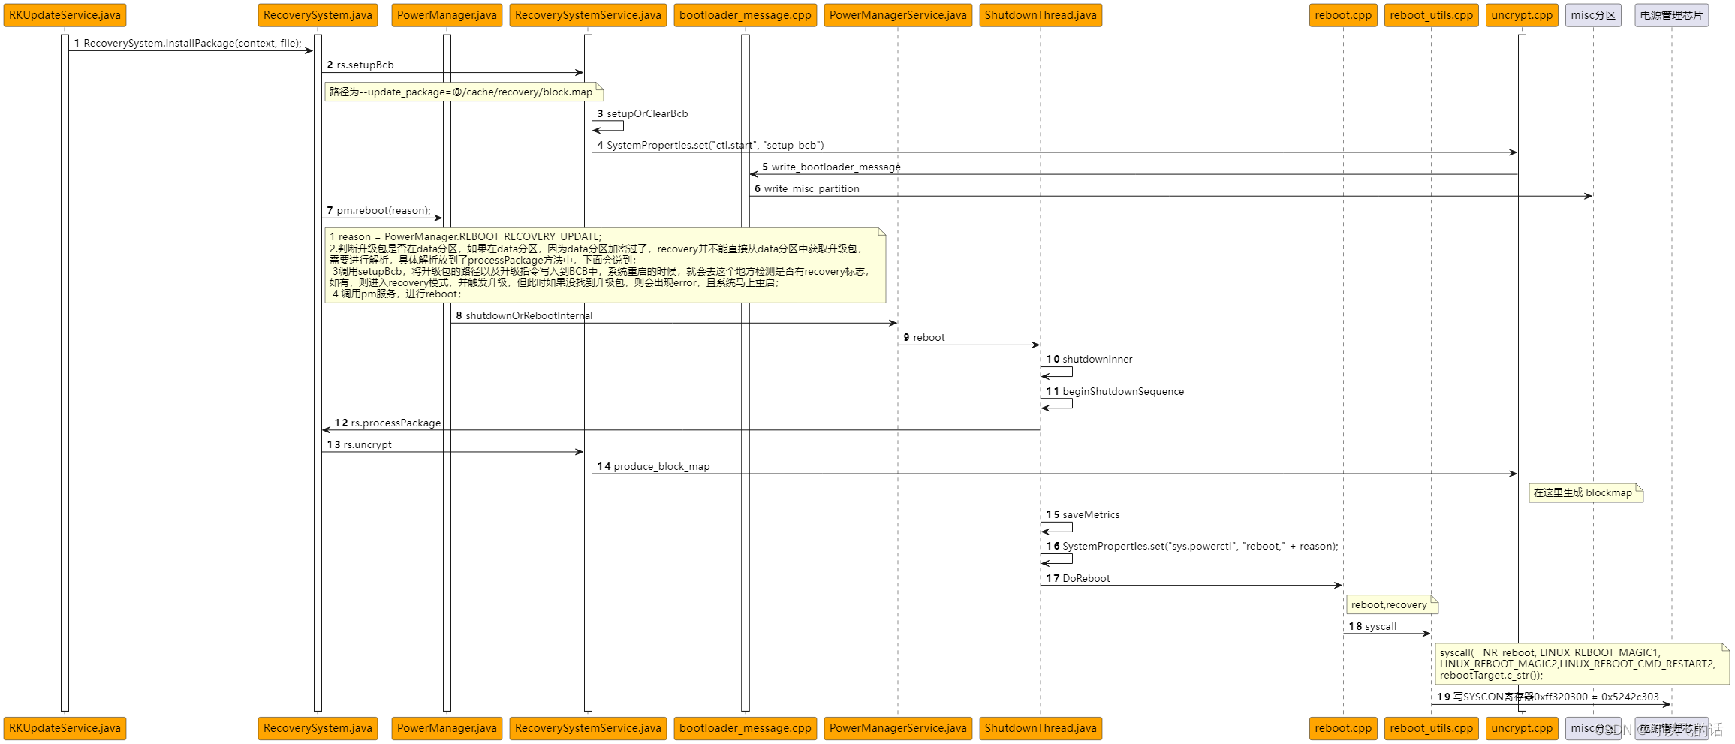Click the top PowerManager.java participant box
Viewport: 1735px width, 744px height.
click(x=447, y=15)
